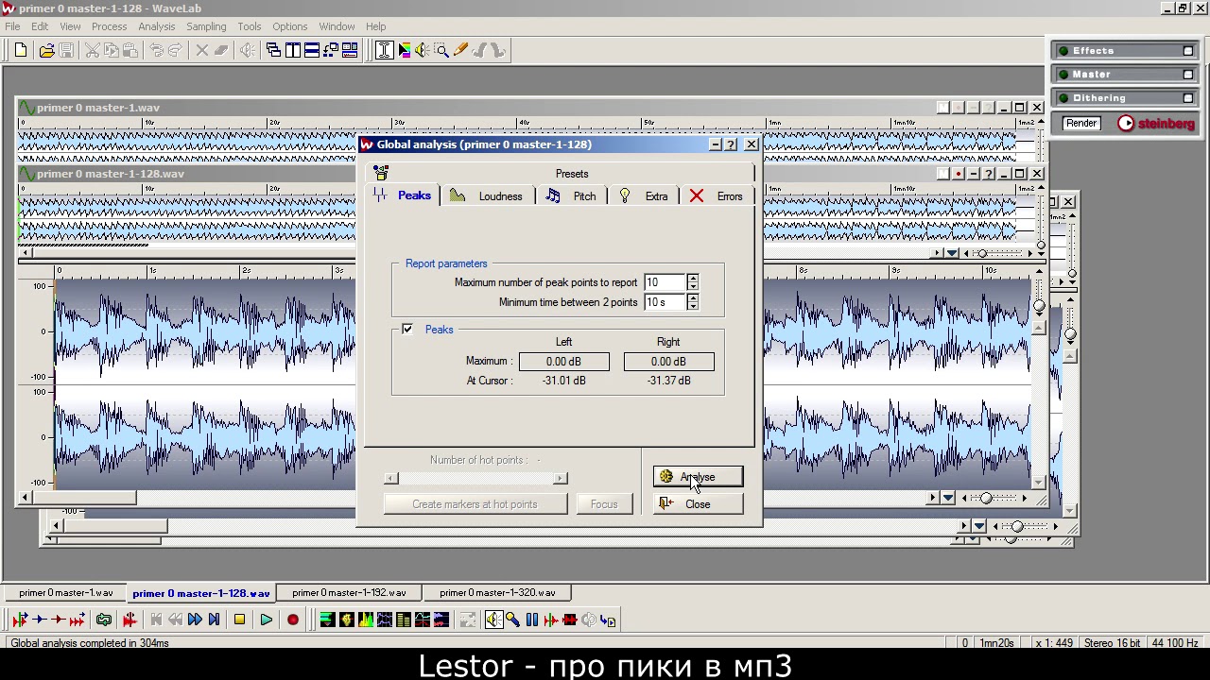Adjust the horizontal zoom slider in wave window
This screenshot has height=680, width=1210.
(x=986, y=498)
